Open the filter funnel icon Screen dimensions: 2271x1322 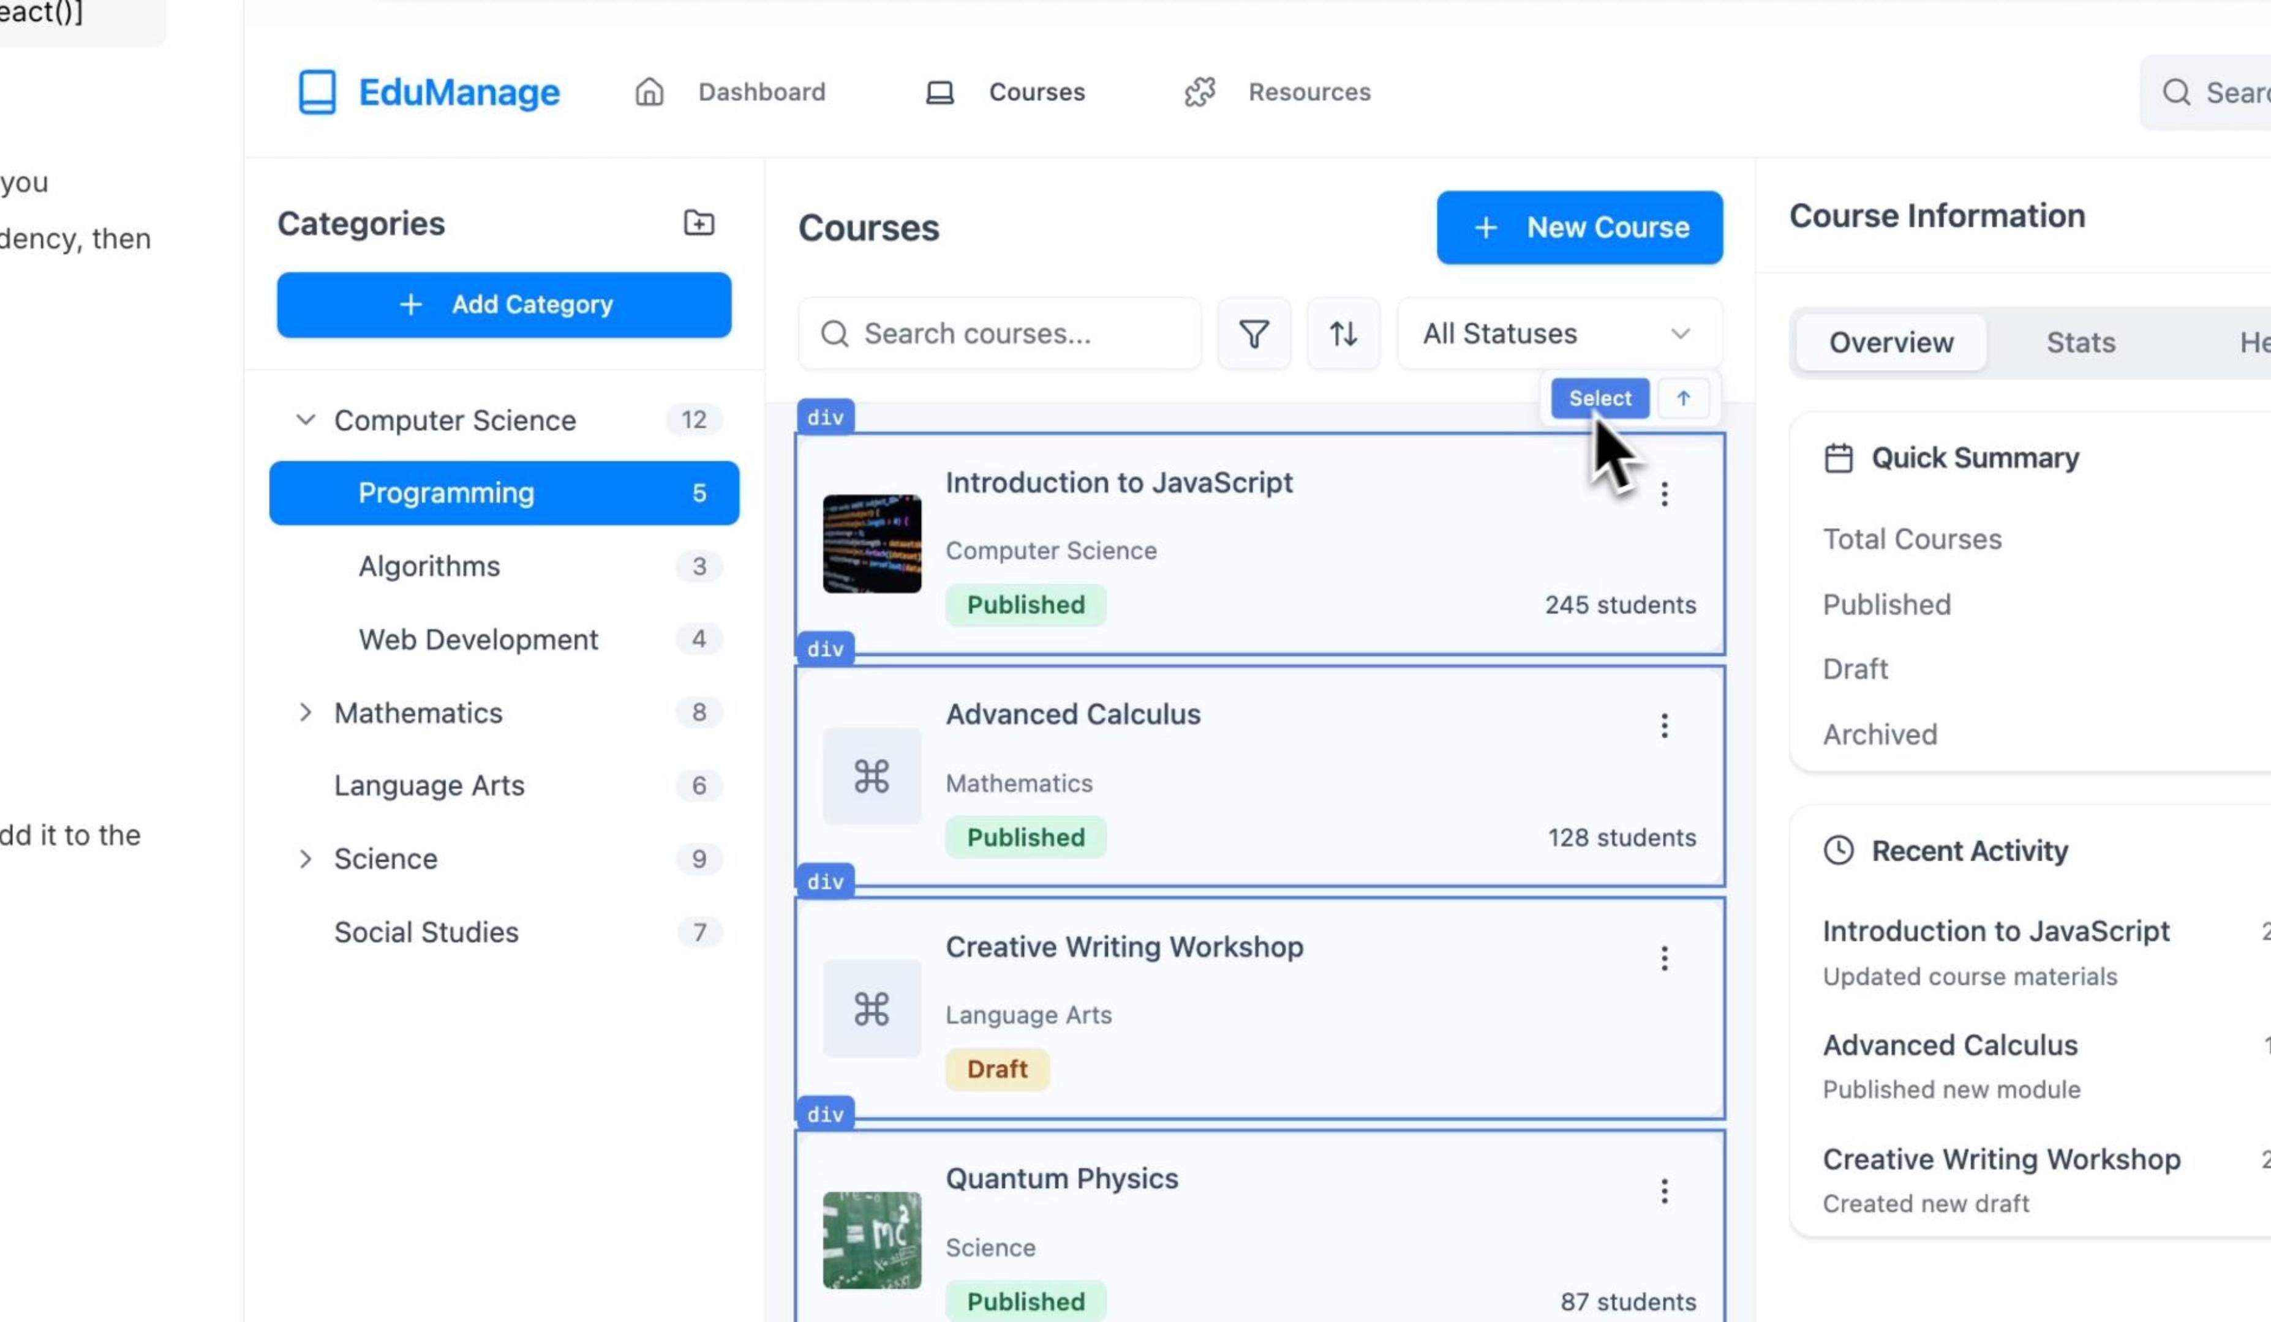click(1254, 334)
